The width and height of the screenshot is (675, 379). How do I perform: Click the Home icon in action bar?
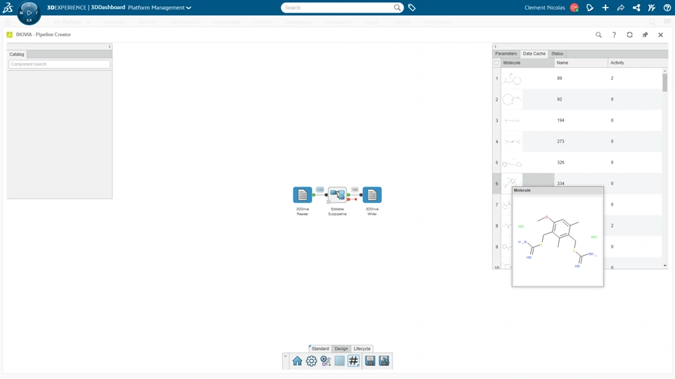(297, 361)
